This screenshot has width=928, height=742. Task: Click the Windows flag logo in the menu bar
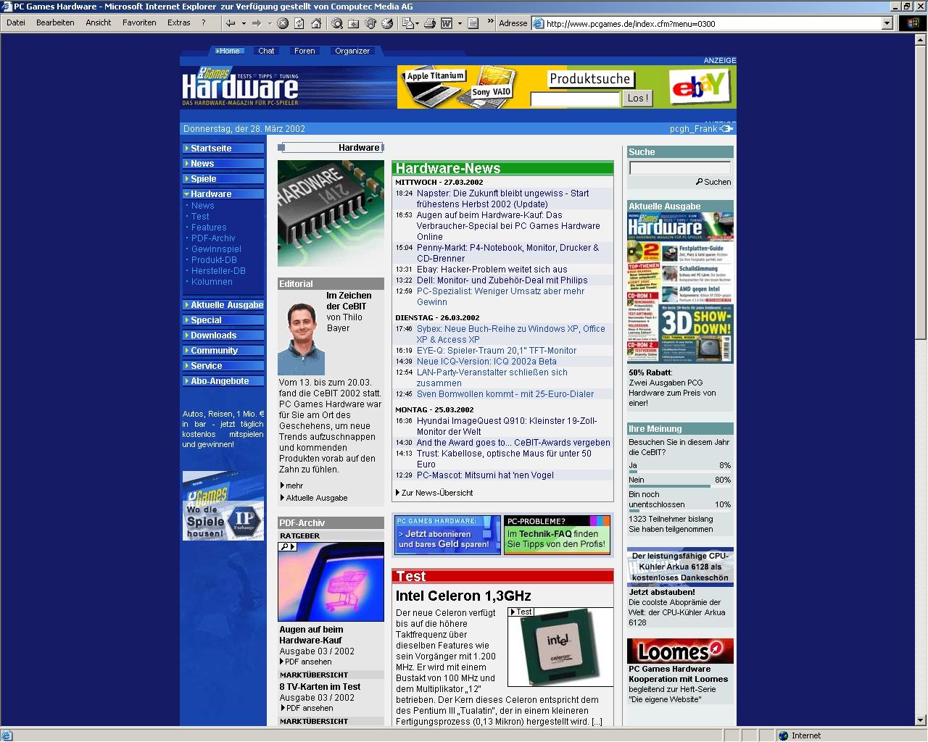point(913,23)
